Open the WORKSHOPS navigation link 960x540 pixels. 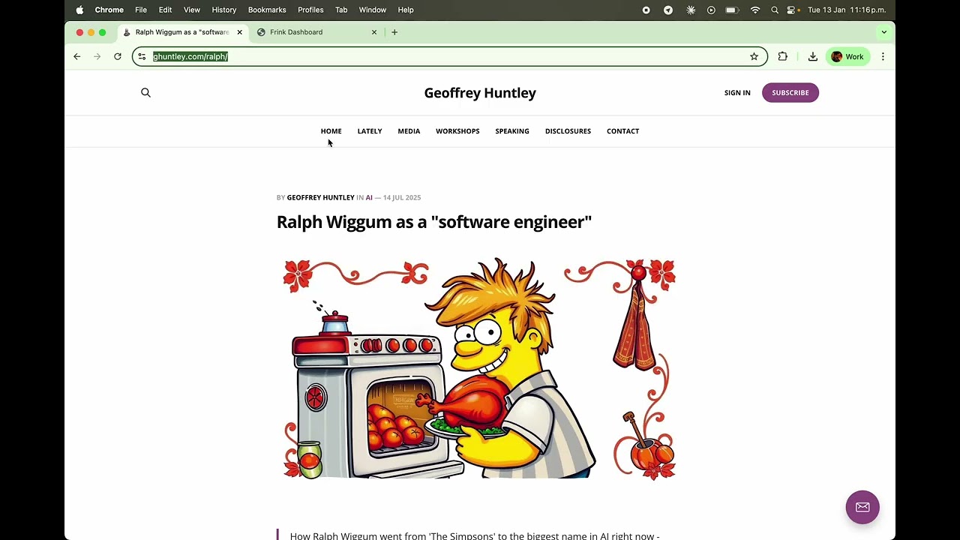[x=457, y=131]
